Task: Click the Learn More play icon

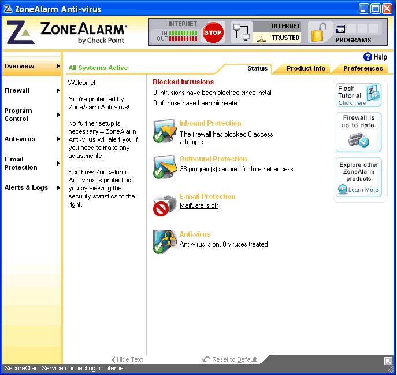Action: (343, 189)
